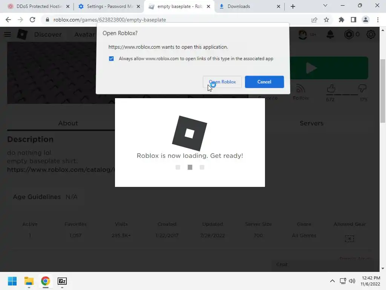Close the DDoS Protected Hosting tab
The height and width of the screenshot is (290, 386).
pos(68,6)
